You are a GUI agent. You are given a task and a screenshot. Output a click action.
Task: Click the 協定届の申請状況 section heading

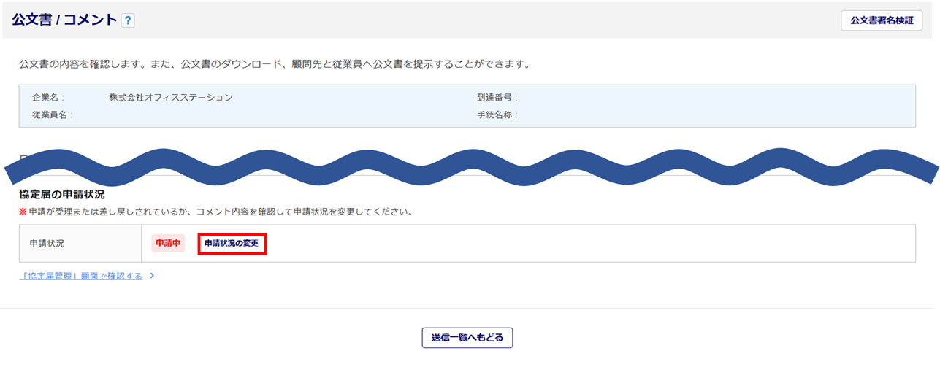click(x=61, y=194)
